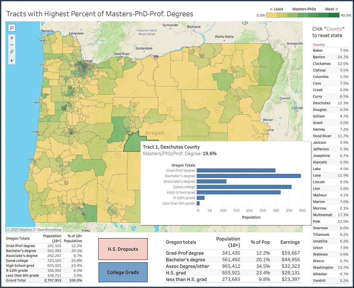Select Hood River county row
This screenshot has width=354, height=288.
point(331,136)
